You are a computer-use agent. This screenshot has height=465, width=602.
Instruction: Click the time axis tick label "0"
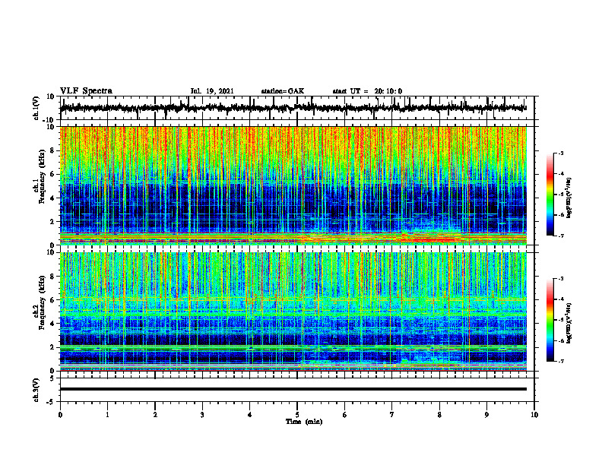point(60,415)
